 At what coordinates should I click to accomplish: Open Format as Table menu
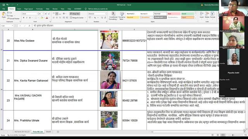click(122, 16)
